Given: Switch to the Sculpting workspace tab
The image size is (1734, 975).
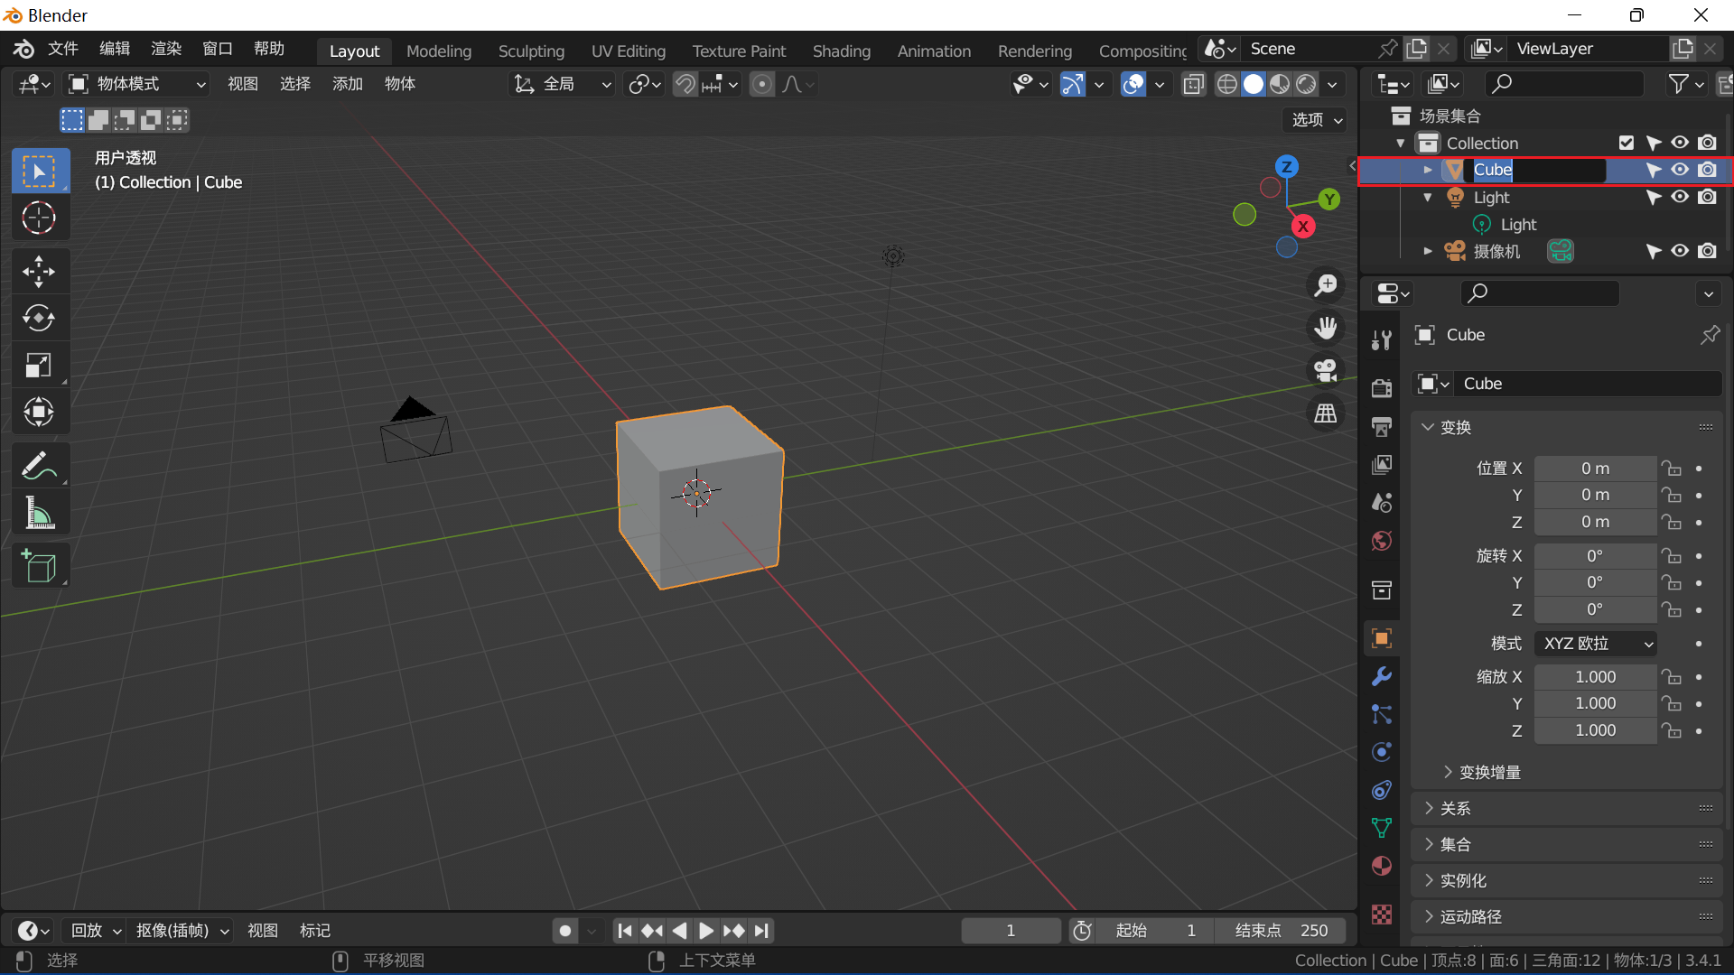Looking at the screenshot, I should [531, 51].
